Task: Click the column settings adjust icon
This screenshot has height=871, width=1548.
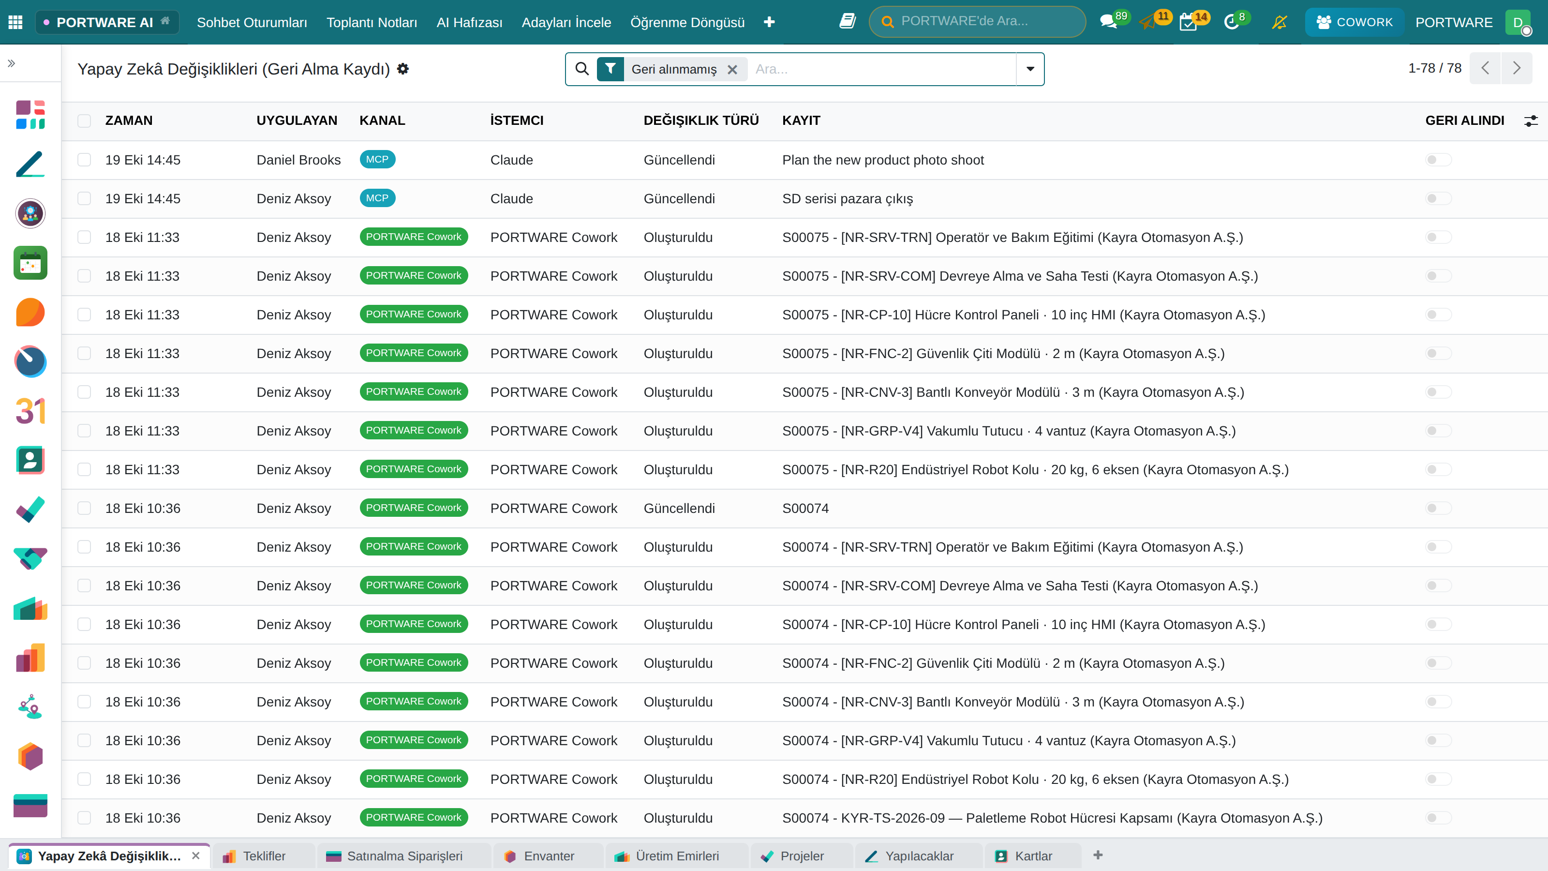Action: tap(1531, 121)
